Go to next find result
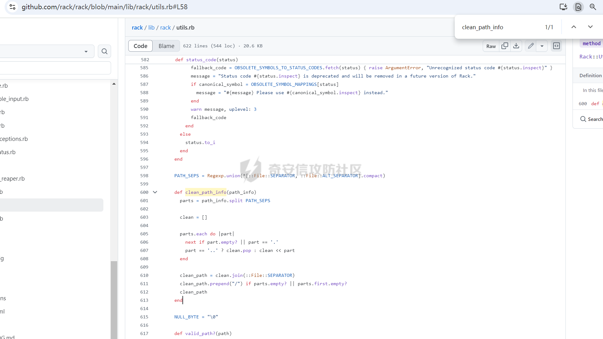This screenshot has width=603, height=339. [x=590, y=27]
